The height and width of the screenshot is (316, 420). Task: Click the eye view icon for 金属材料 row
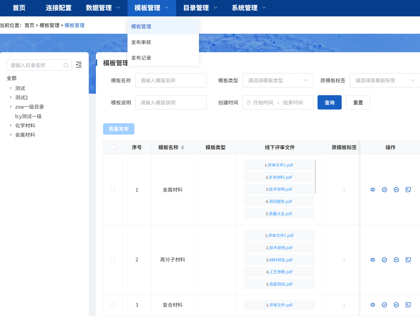373,190
